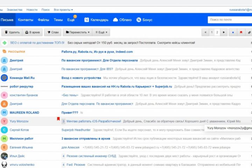Select vmvru voloshenko avatar

click(x=4, y=164)
